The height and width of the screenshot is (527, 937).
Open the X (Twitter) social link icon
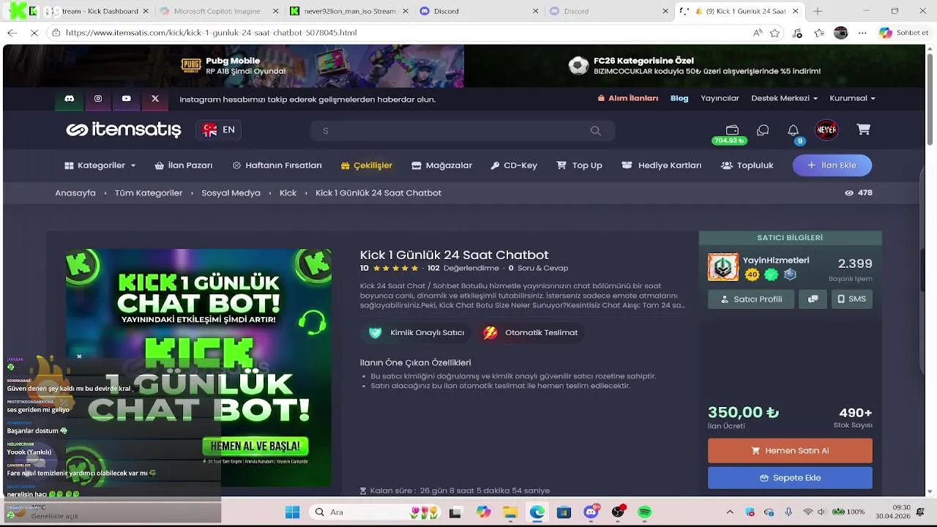pyautogui.click(x=154, y=99)
